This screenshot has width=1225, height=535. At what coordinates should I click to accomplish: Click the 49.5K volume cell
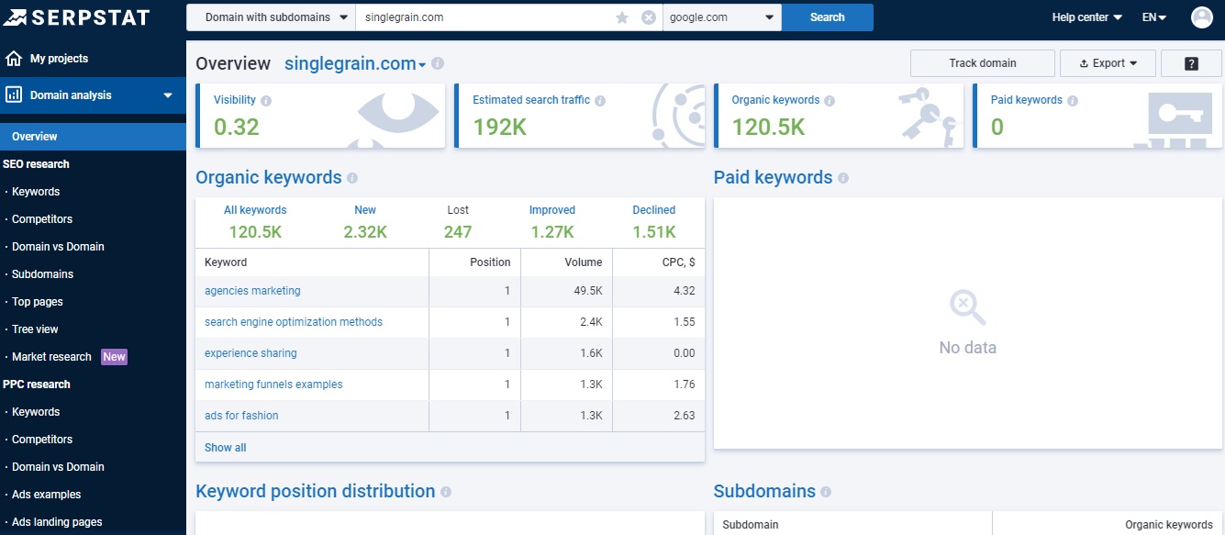click(x=588, y=291)
